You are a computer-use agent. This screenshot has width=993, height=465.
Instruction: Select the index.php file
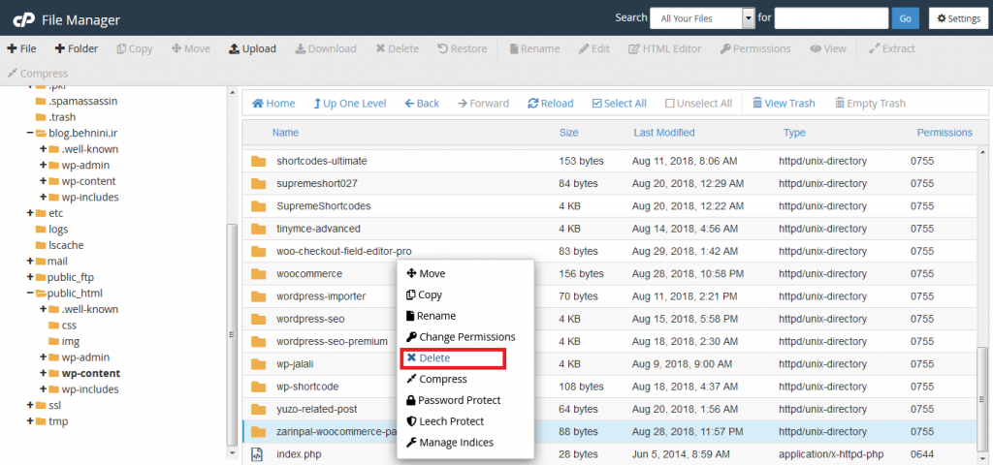(611, 453)
